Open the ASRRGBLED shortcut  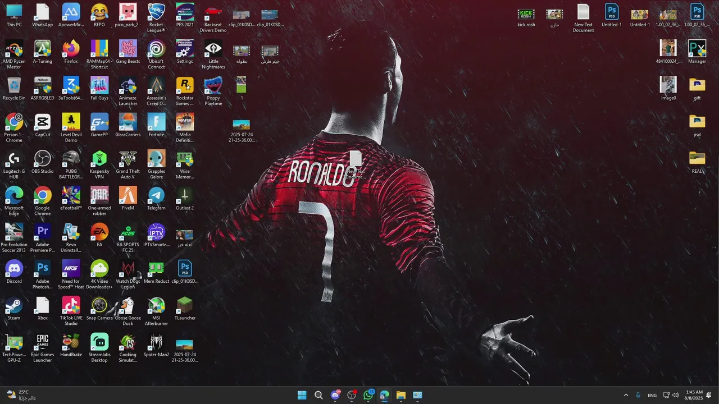(43, 89)
